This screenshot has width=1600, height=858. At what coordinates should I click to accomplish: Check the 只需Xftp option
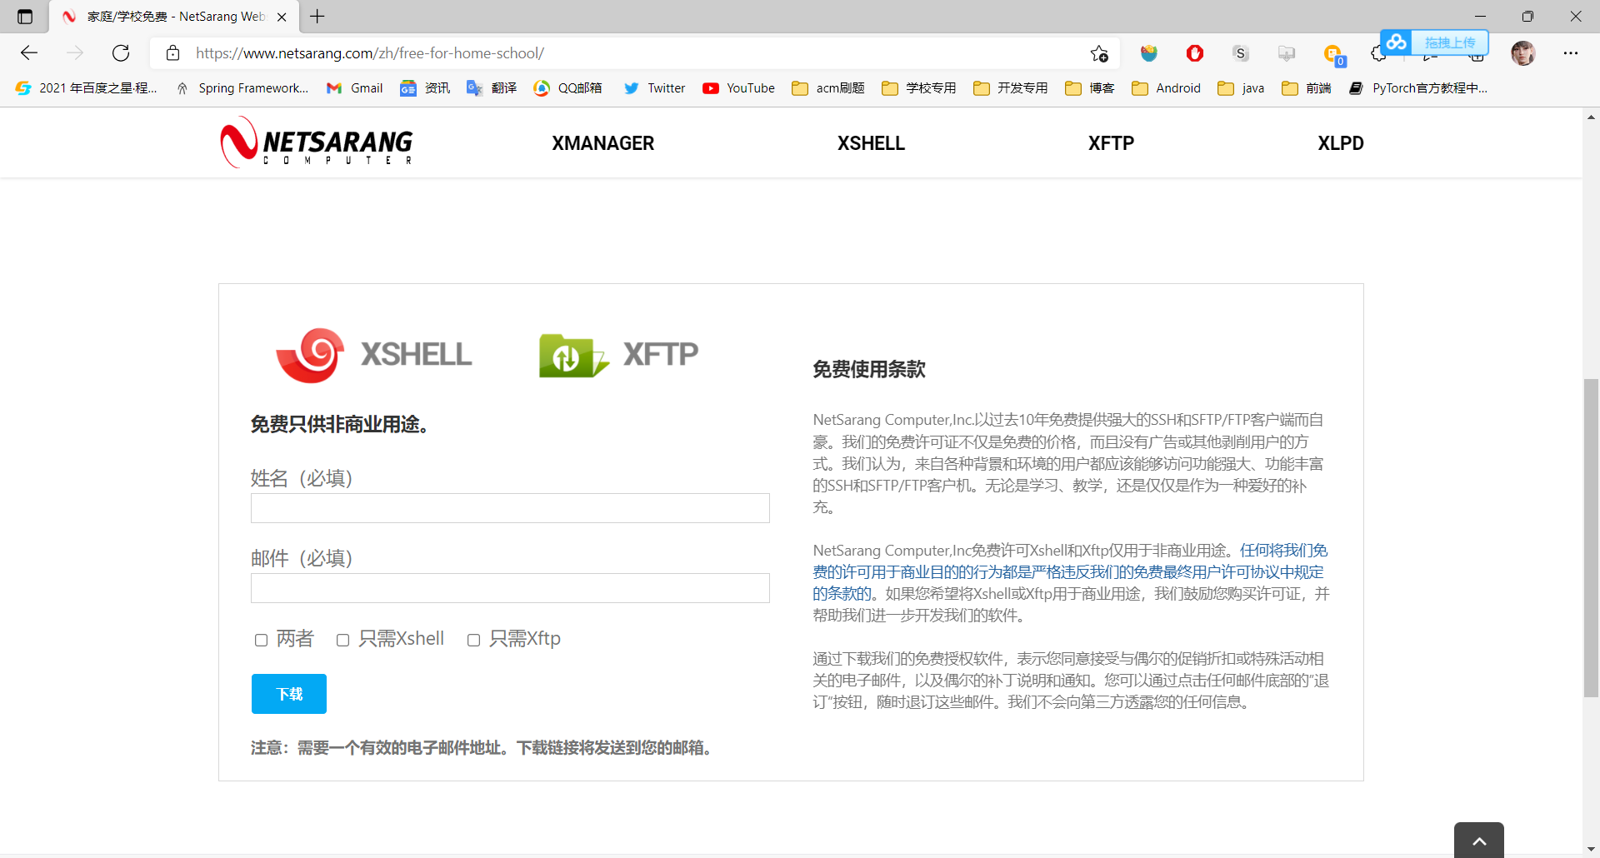(473, 640)
